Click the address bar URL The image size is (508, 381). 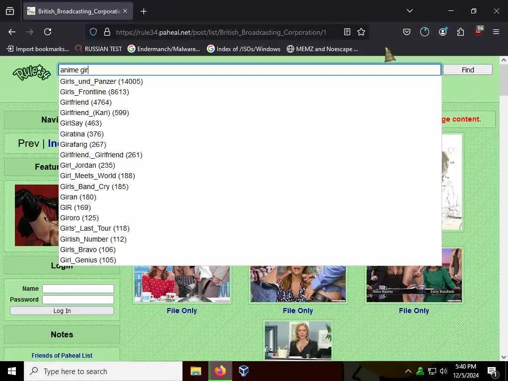tap(221, 32)
